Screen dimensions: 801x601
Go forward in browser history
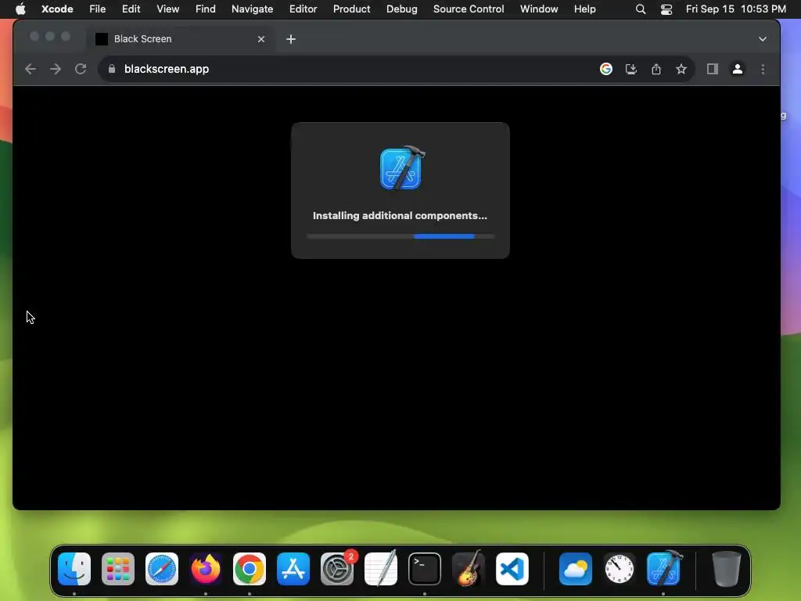(x=56, y=69)
